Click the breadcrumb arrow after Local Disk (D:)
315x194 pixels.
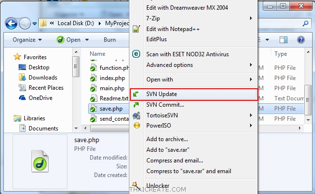(100, 23)
